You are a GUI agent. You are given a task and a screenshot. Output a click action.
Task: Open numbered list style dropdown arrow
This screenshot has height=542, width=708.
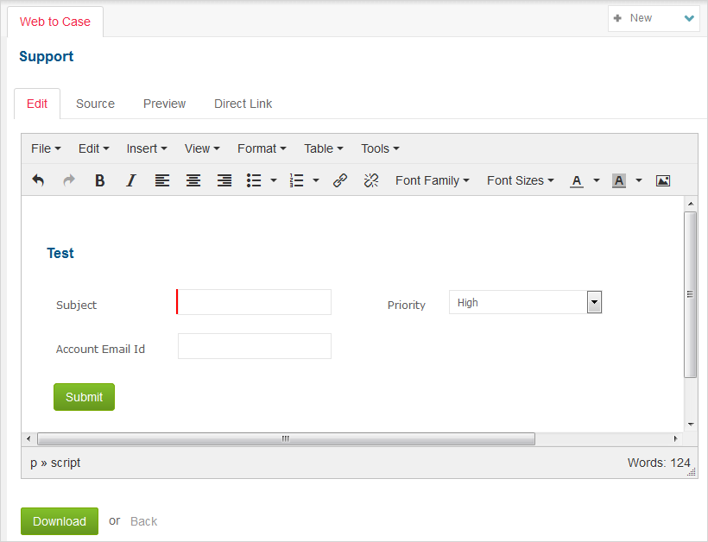316,180
